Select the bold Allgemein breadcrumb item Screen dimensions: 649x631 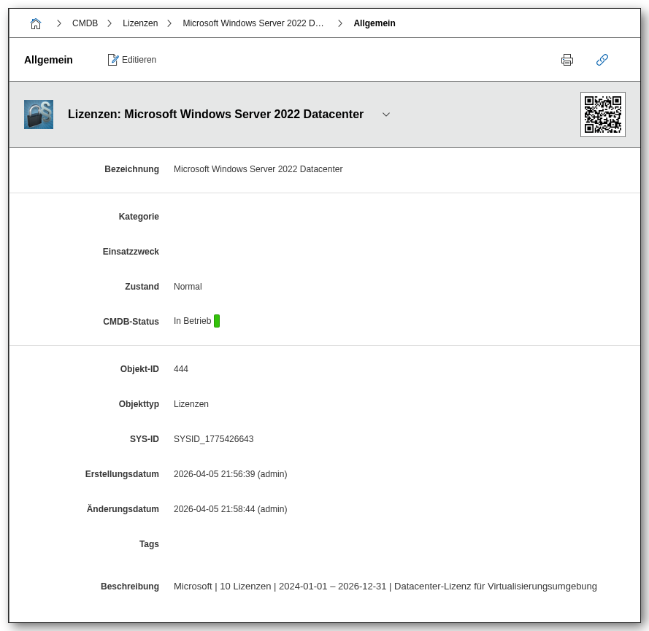[x=375, y=23]
